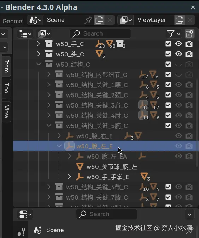This screenshot has height=238, width=199.
Task: Toggle w50_腕_左_E viewport visibility eye
Action: (178, 146)
